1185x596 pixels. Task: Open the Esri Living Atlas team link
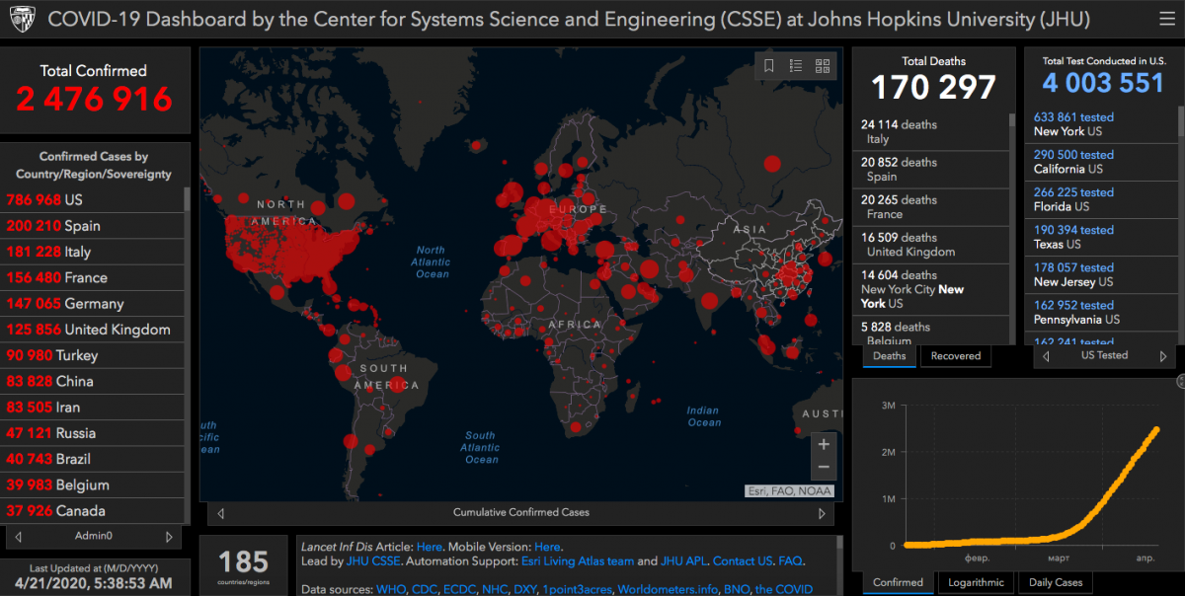click(578, 560)
